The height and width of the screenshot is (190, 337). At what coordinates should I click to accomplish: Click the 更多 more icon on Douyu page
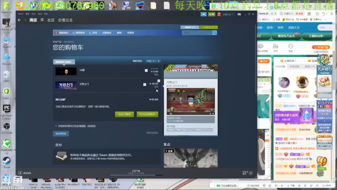tap(291, 48)
